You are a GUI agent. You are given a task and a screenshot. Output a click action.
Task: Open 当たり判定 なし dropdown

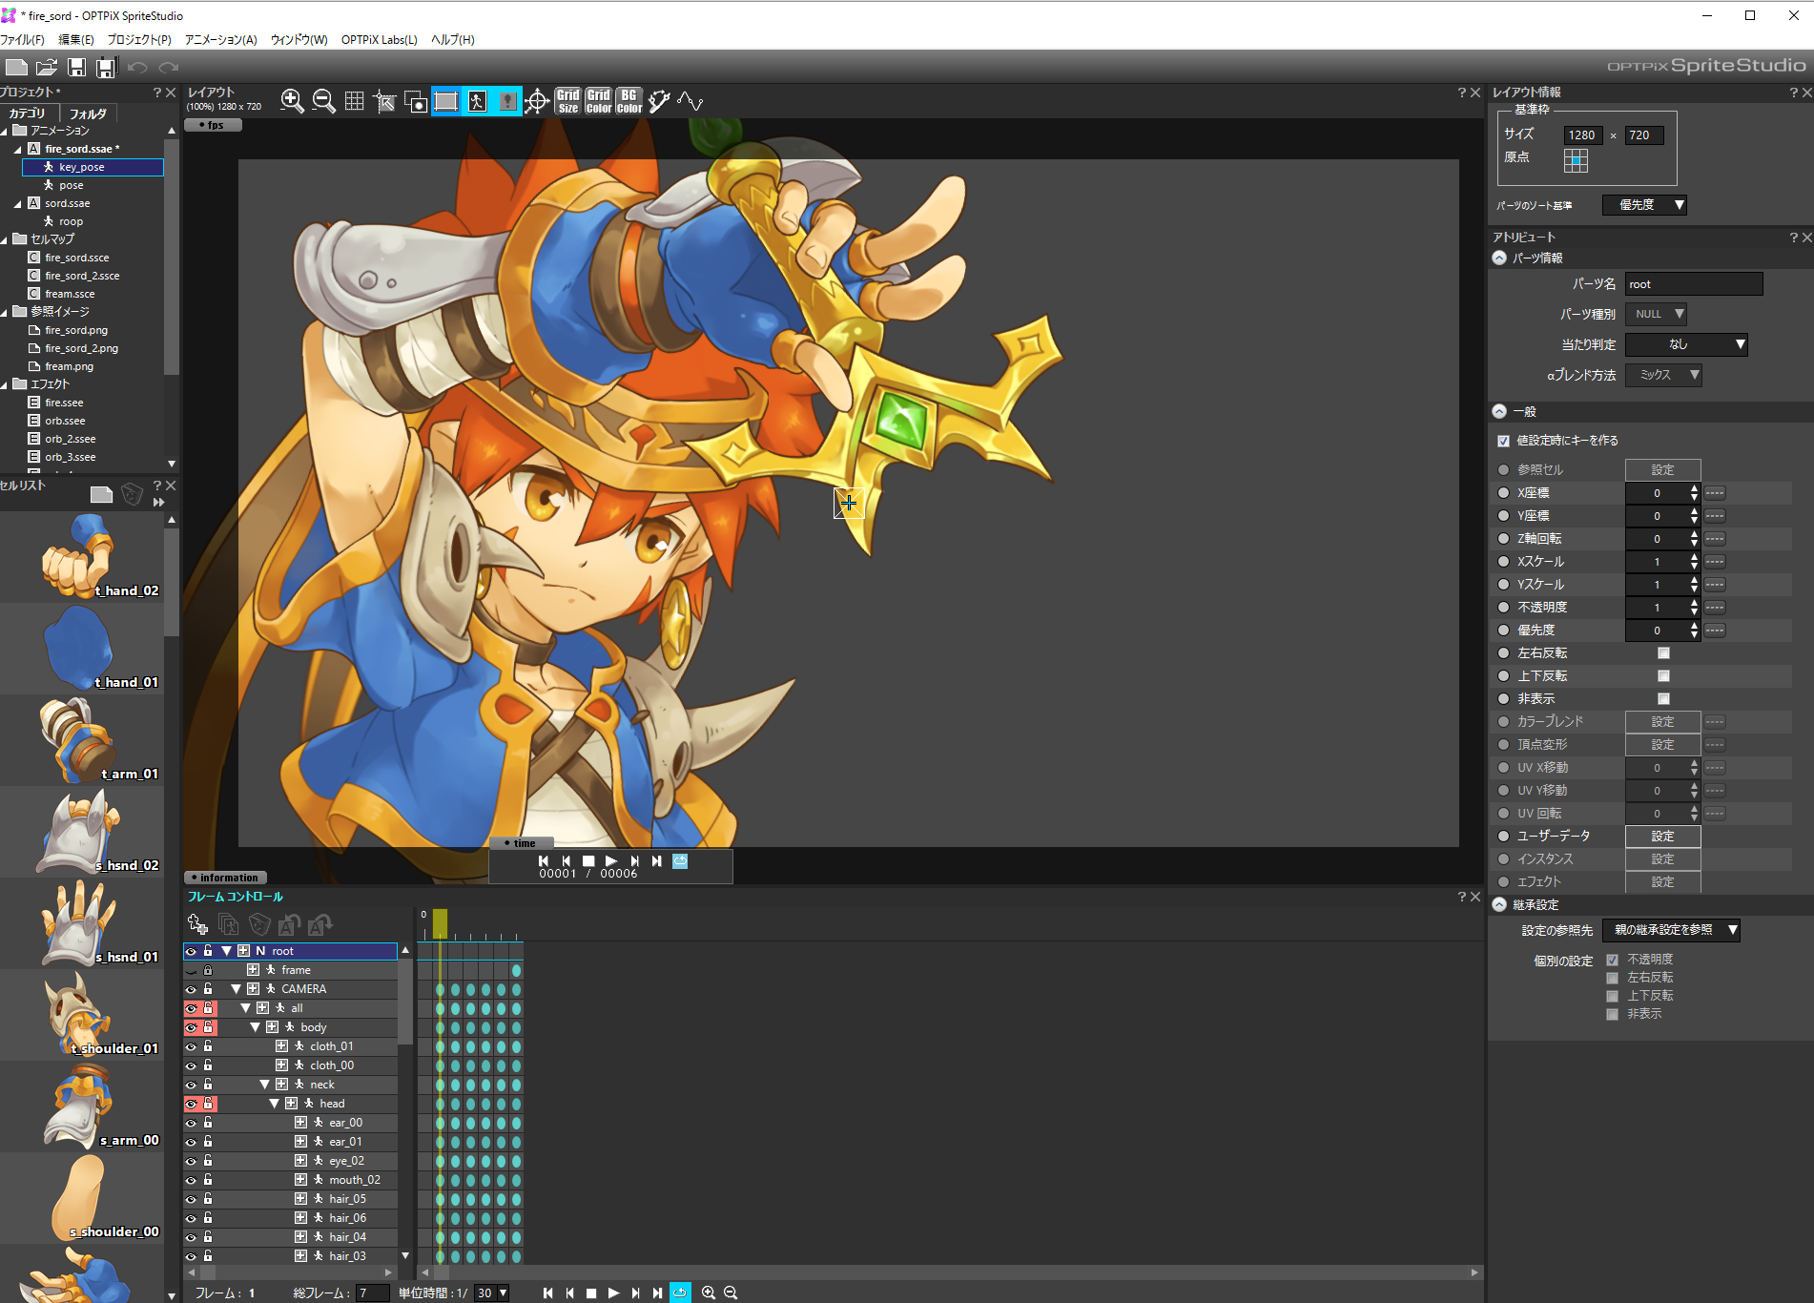[1686, 344]
